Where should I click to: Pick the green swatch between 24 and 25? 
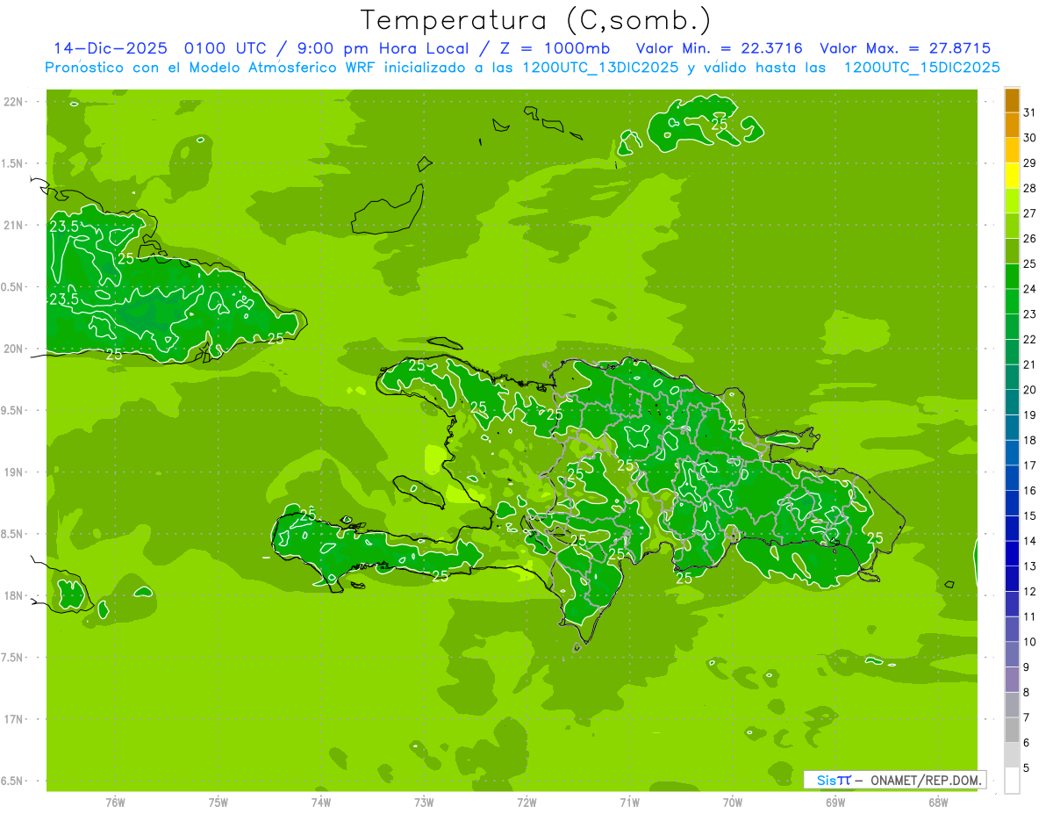[x=1012, y=277]
